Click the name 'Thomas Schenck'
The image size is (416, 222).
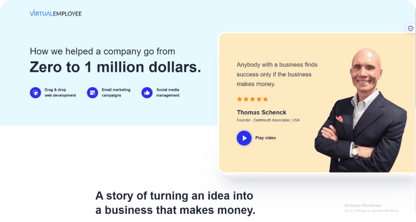[x=262, y=112]
